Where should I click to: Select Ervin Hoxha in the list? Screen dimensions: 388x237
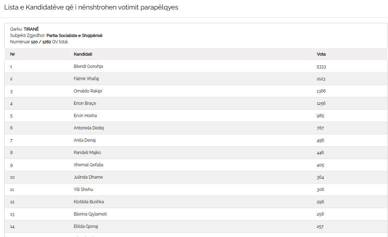pyautogui.click(x=85, y=116)
